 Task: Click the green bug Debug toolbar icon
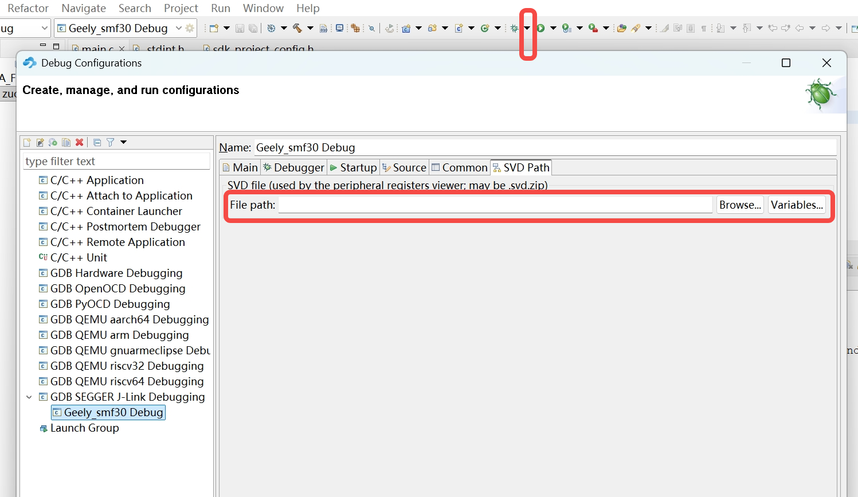pyautogui.click(x=514, y=28)
